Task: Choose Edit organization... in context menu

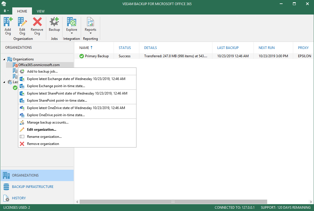Action: (77, 130)
